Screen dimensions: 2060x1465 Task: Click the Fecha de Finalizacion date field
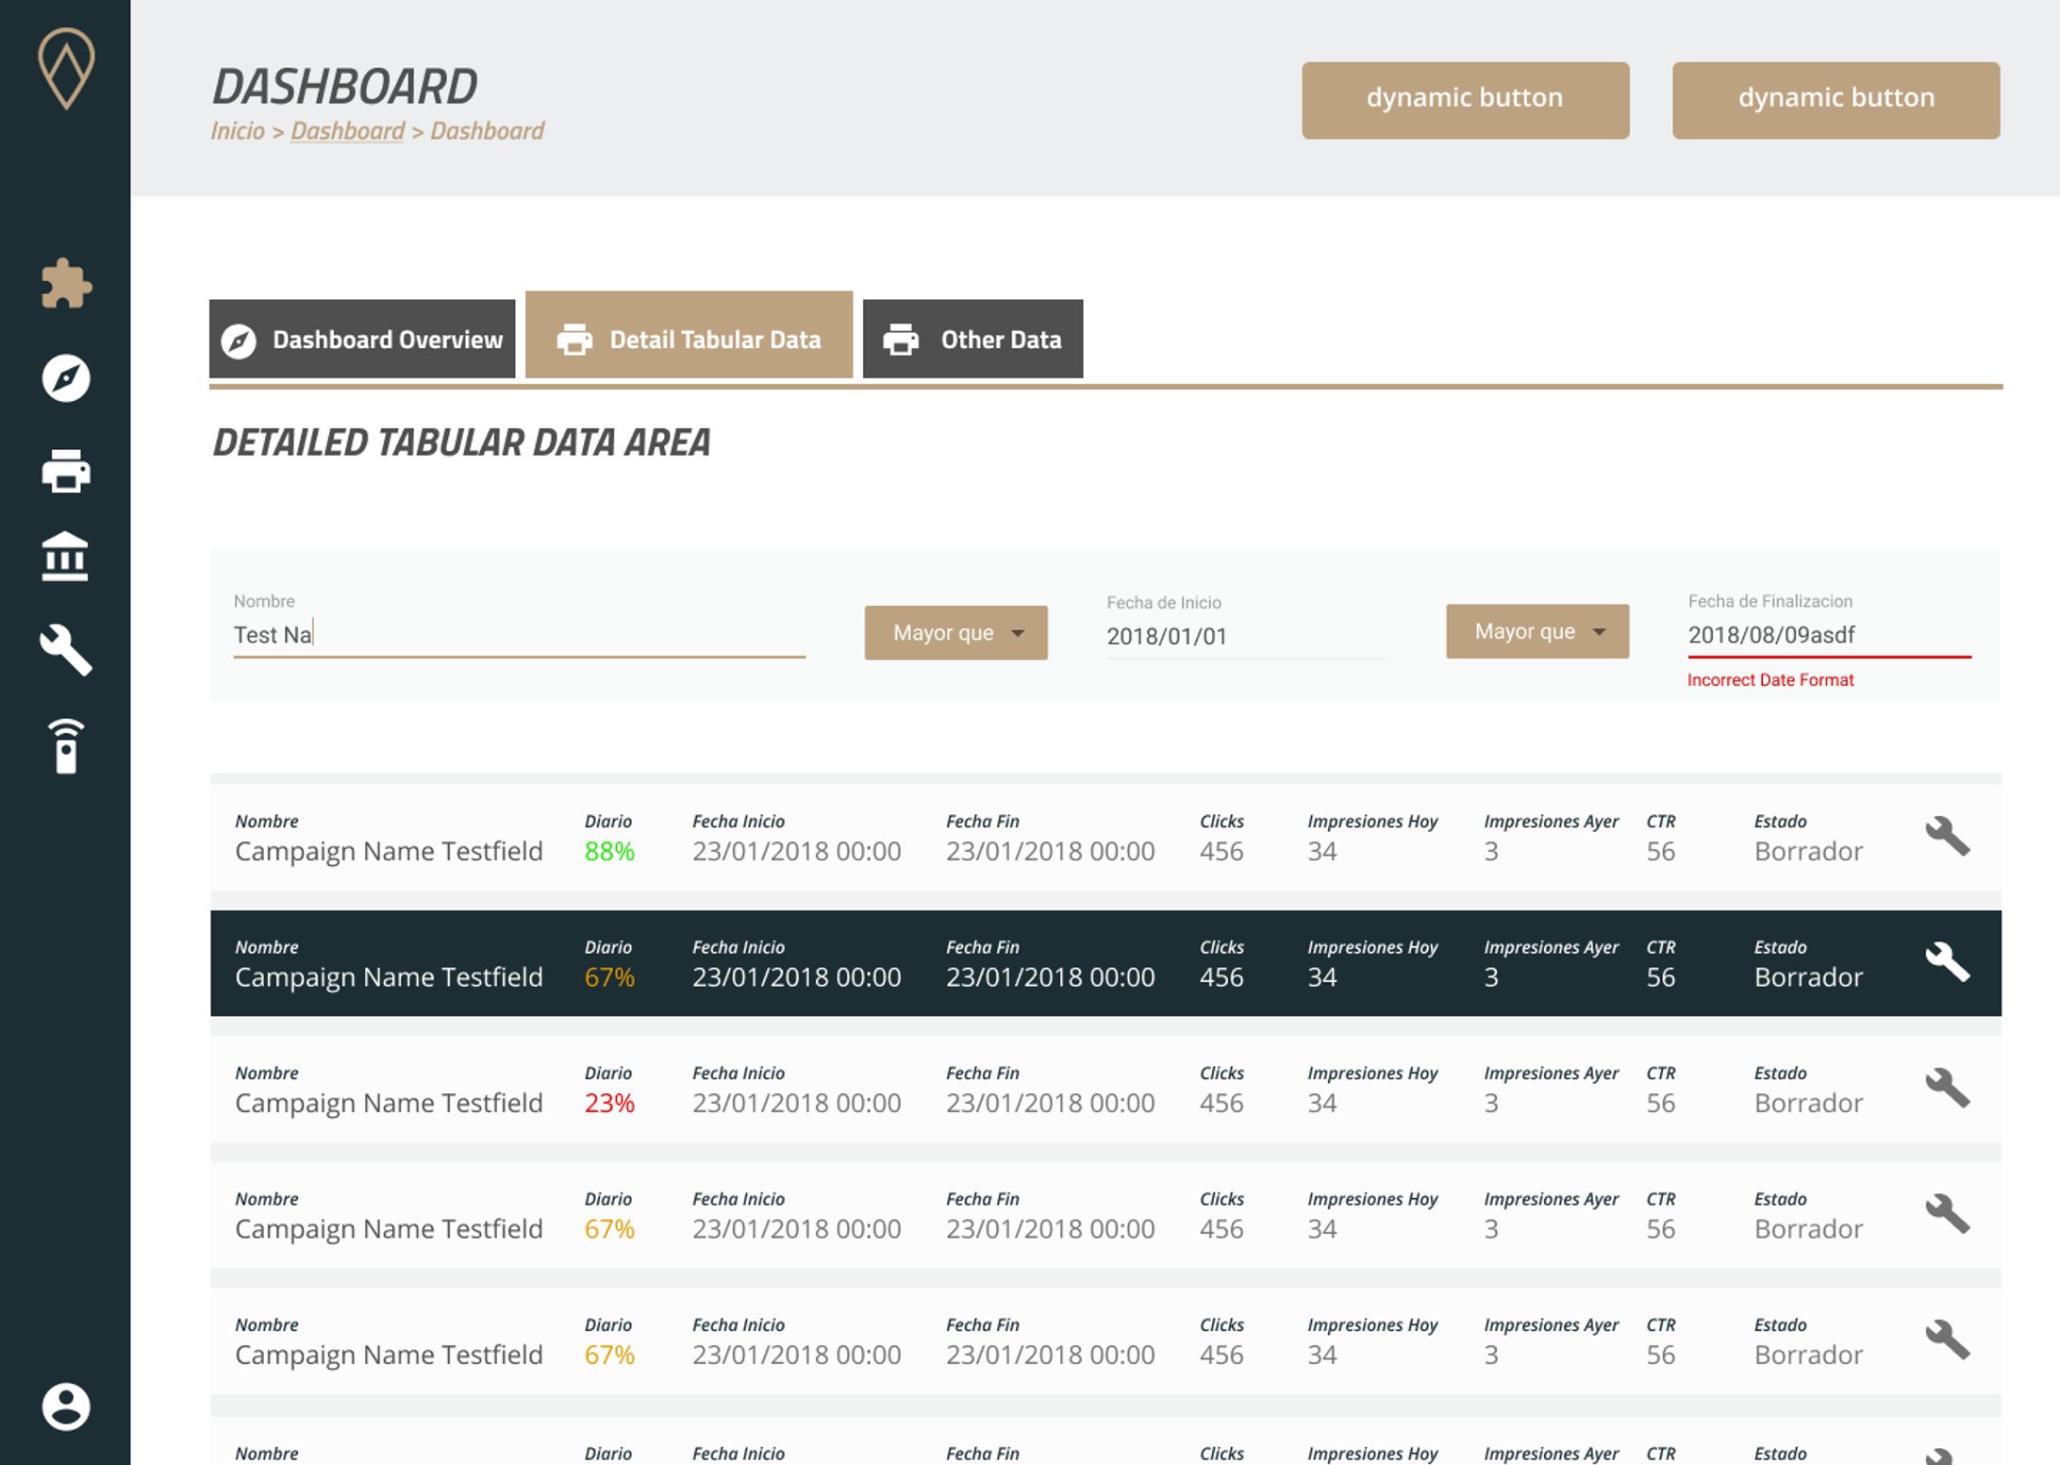[x=1828, y=635]
